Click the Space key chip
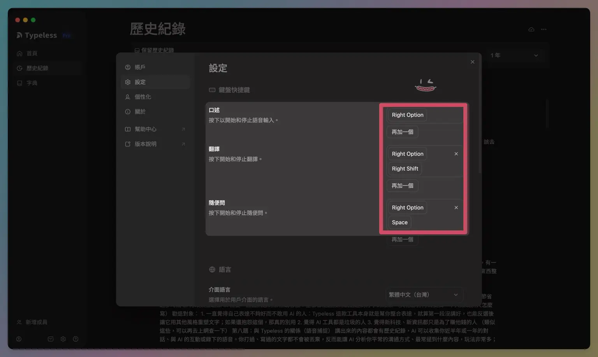 tap(399, 223)
